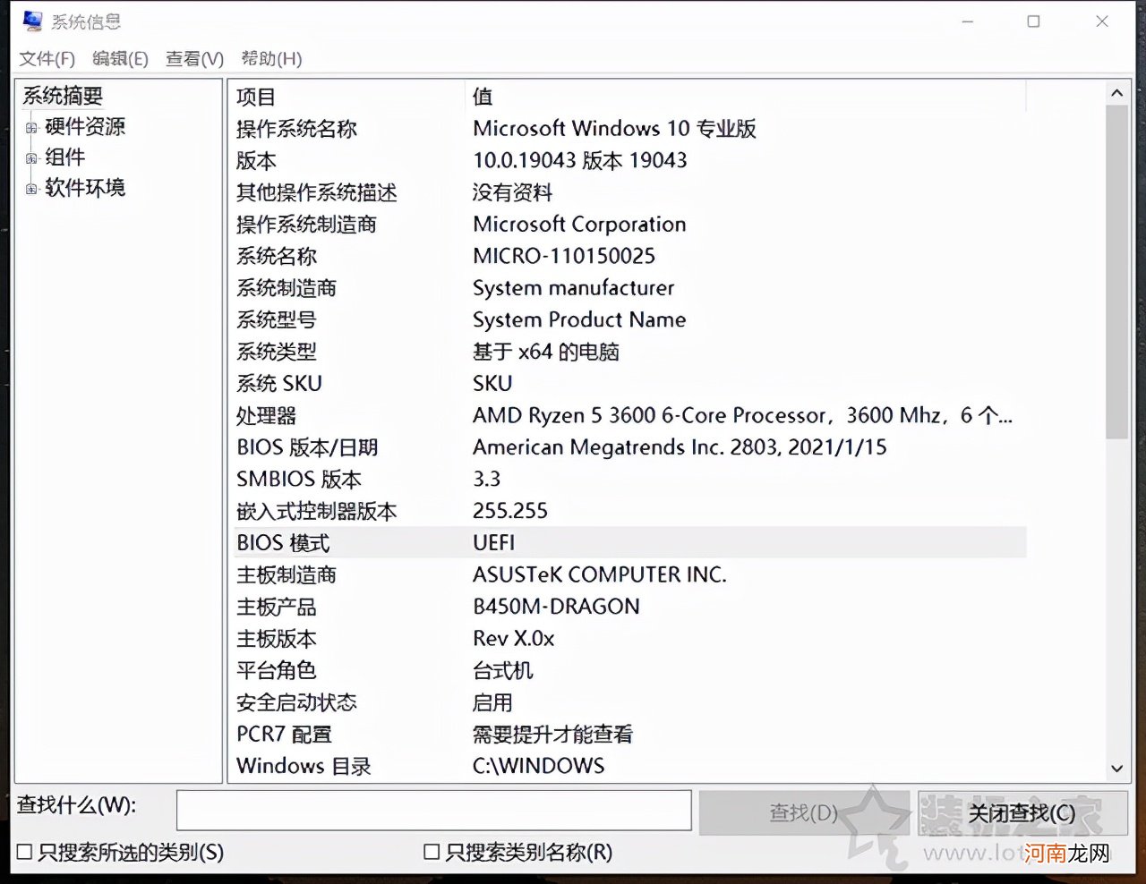Select the 系统类型 row
The width and height of the screenshot is (1146, 884).
pos(629,352)
